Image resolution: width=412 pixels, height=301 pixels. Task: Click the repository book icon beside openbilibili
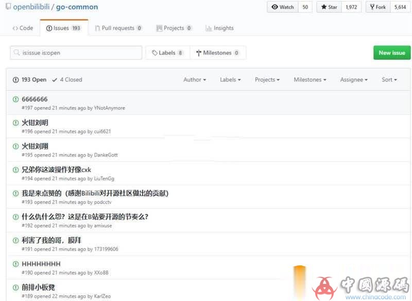7,7
